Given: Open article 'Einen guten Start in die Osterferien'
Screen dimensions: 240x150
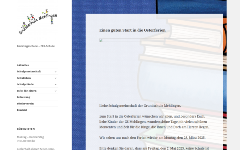Looking at the screenshot, I should coord(132,30).
